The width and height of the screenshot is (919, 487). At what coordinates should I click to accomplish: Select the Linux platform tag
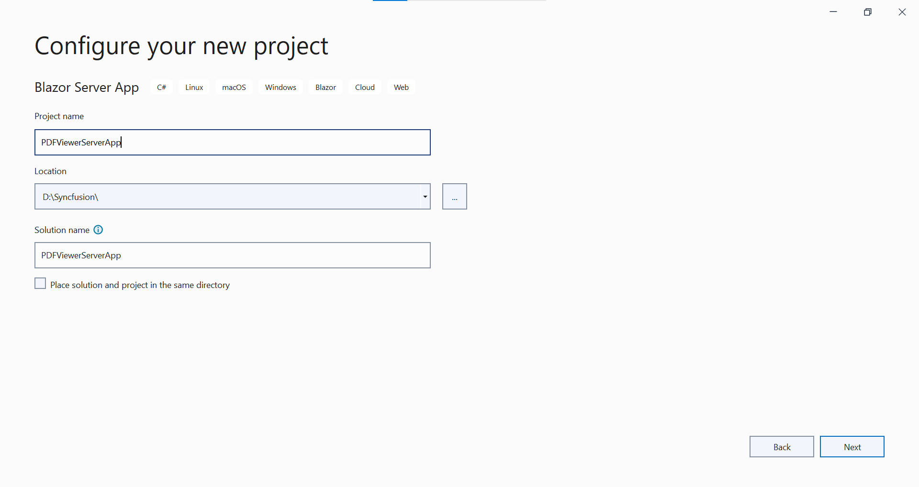193,87
